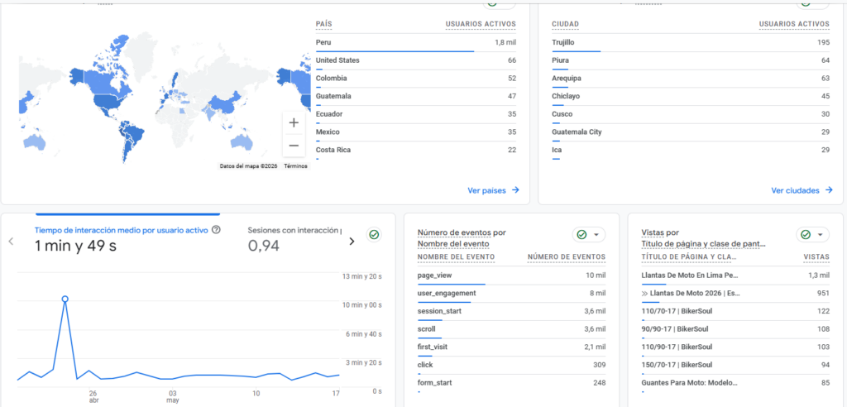This screenshot has width=847, height=407.
Task: Click the NOMBRE DEL EVENTO column header
Action: tap(456, 256)
